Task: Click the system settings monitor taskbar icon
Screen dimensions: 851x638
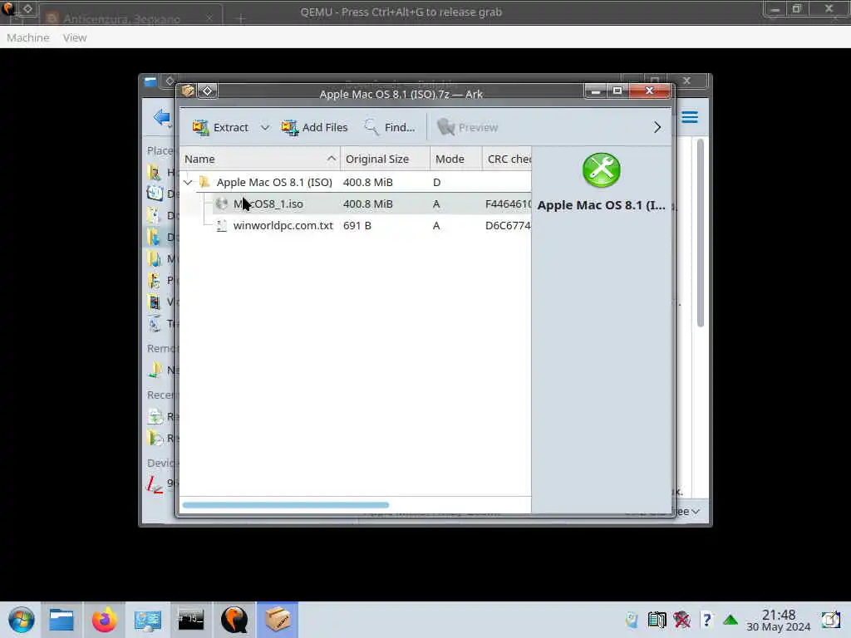Action: (148, 620)
